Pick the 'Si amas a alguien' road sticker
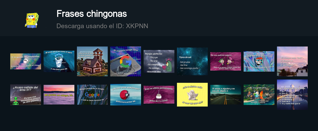The width and height of the screenshot is (318, 131). (x=226, y=95)
